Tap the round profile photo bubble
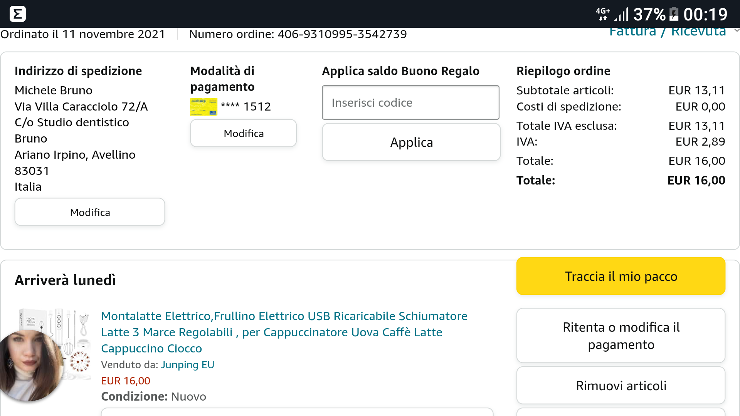The image size is (740, 416). tap(30, 365)
